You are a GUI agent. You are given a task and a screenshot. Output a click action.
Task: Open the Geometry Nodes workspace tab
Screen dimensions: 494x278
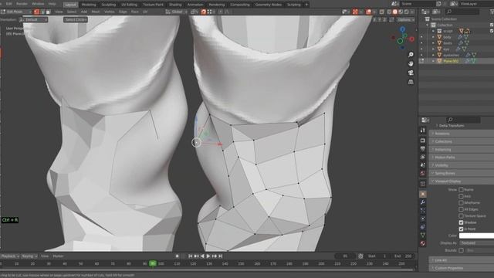tap(268, 5)
